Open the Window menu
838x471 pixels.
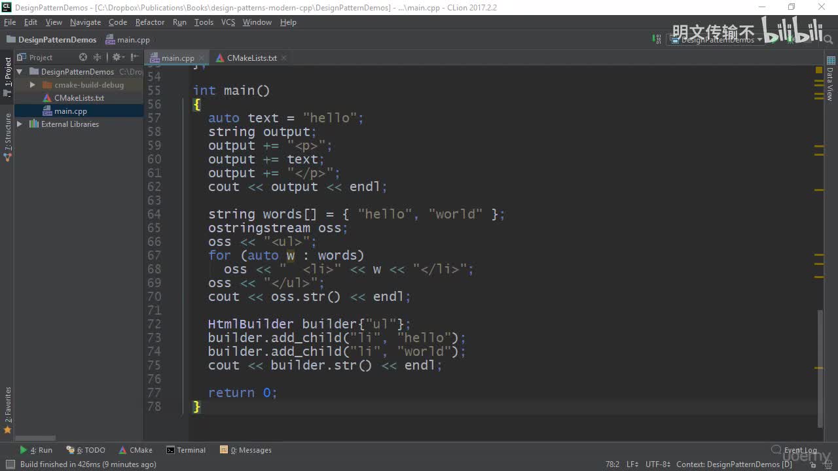tap(257, 22)
